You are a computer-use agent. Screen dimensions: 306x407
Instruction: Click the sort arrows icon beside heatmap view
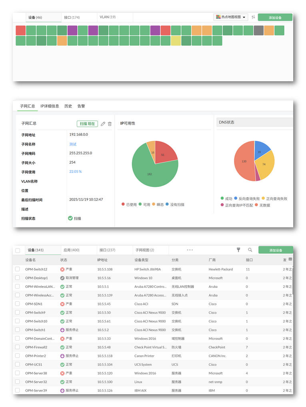(253, 17)
